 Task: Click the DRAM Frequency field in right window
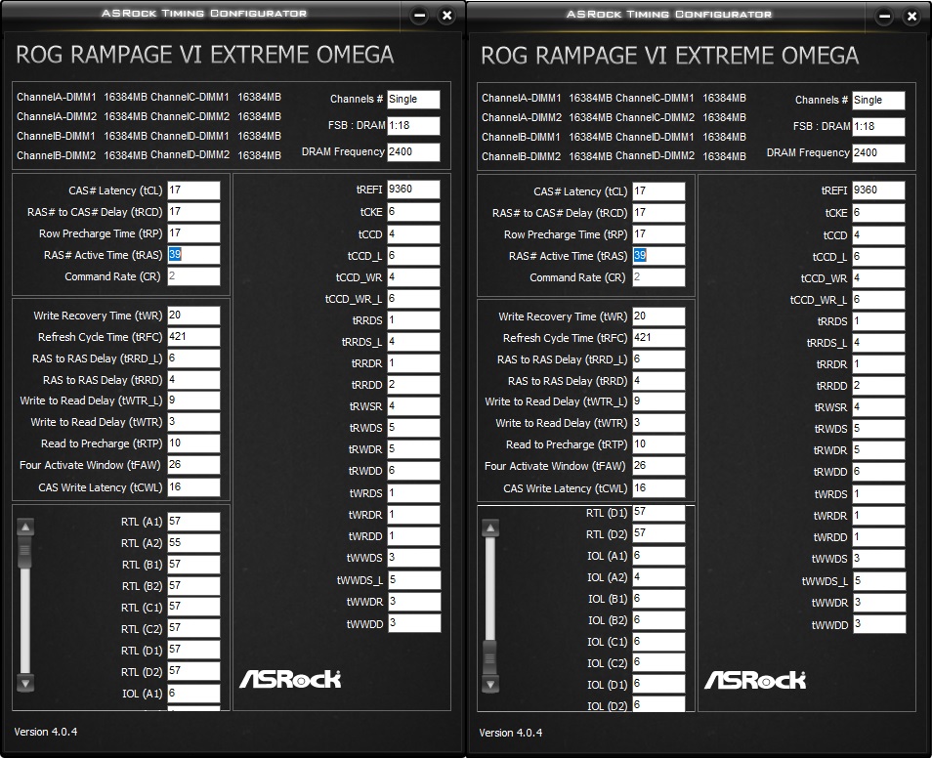[x=878, y=152]
